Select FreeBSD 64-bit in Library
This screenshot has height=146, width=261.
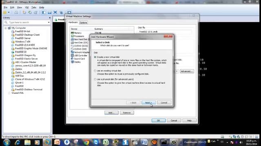point(22,31)
